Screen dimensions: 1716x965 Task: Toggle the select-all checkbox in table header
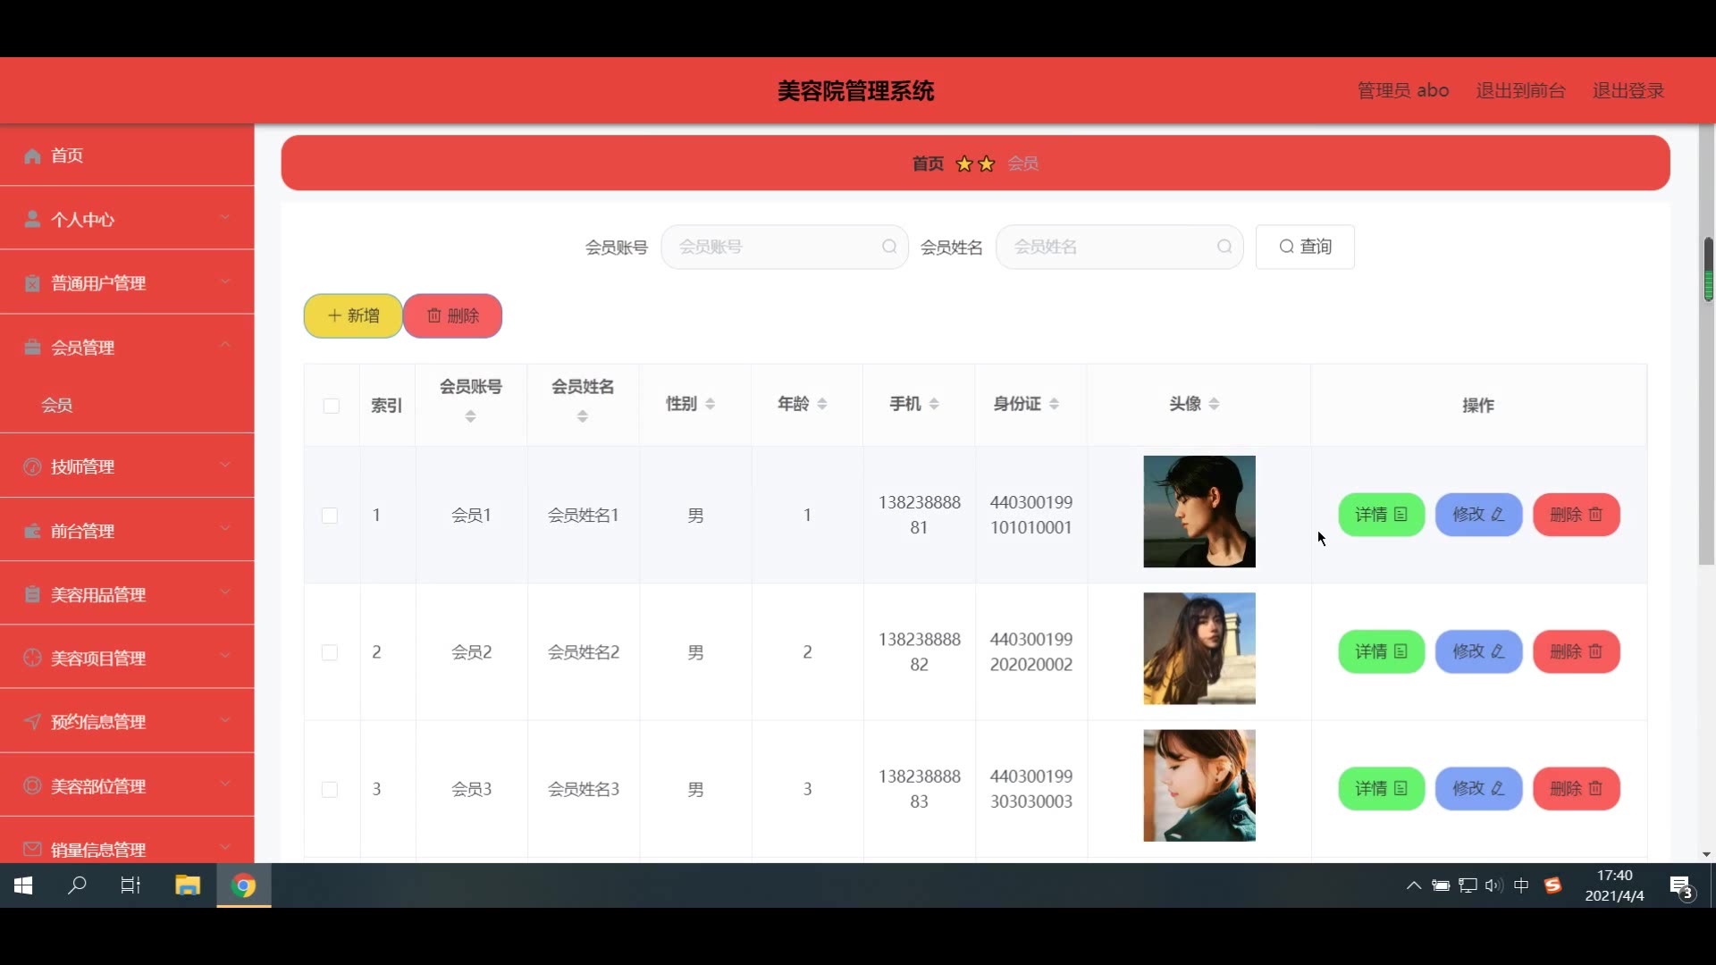coord(331,406)
